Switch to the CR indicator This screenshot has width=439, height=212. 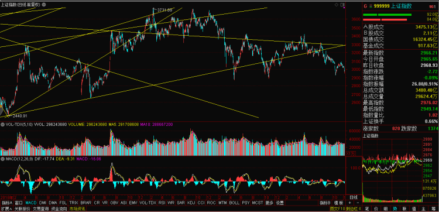[97, 203]
